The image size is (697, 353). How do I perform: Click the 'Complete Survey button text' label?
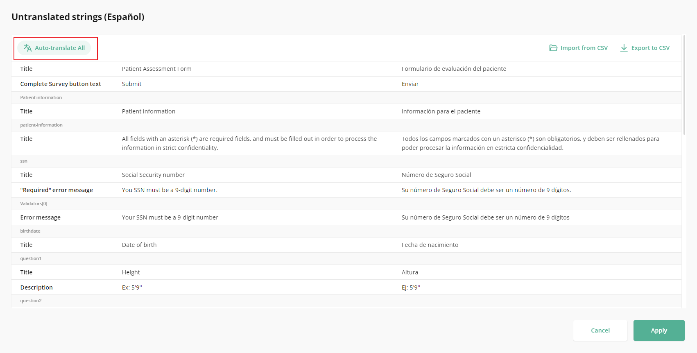(61, 84)
